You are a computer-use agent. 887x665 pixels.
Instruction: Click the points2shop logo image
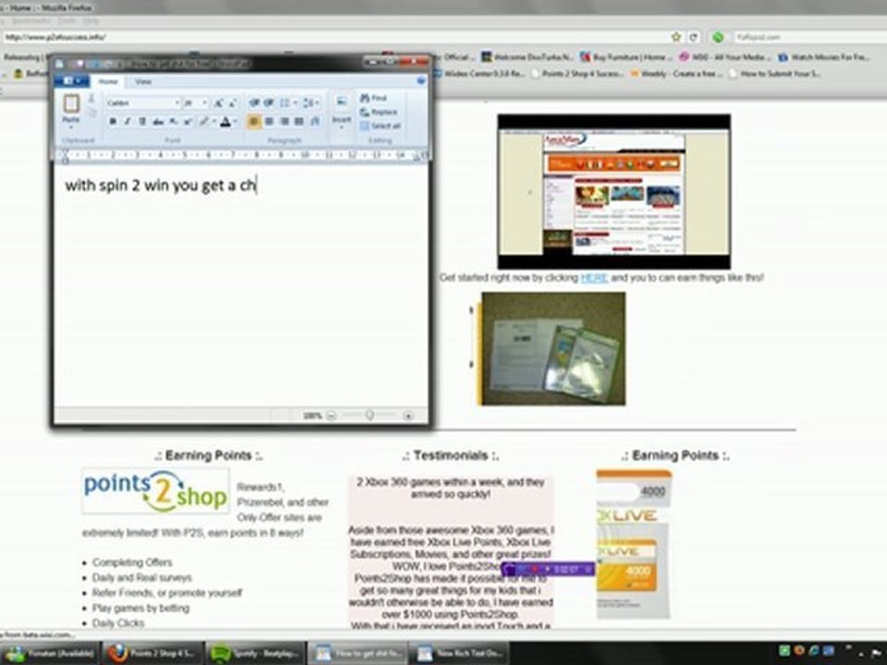coord(155,490)
